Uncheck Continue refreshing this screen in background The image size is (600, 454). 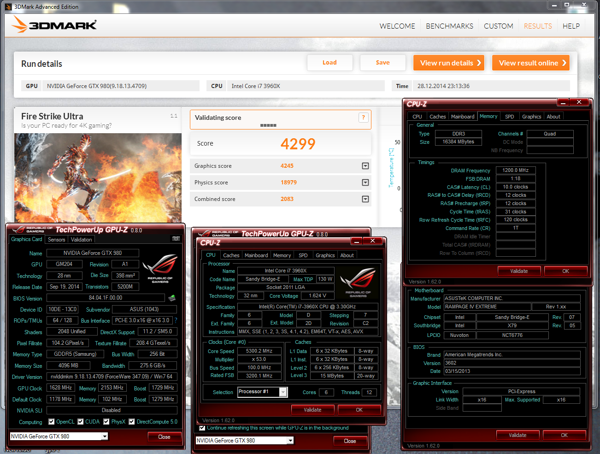pyautogui.click(x=202, y=428)
